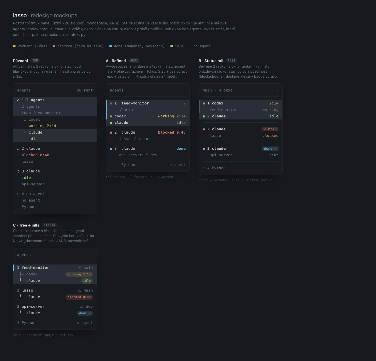Click the branch icon in api-server dev row of panel A
The height and width of the screenshot is (361, 376).
tap(146, 155)
